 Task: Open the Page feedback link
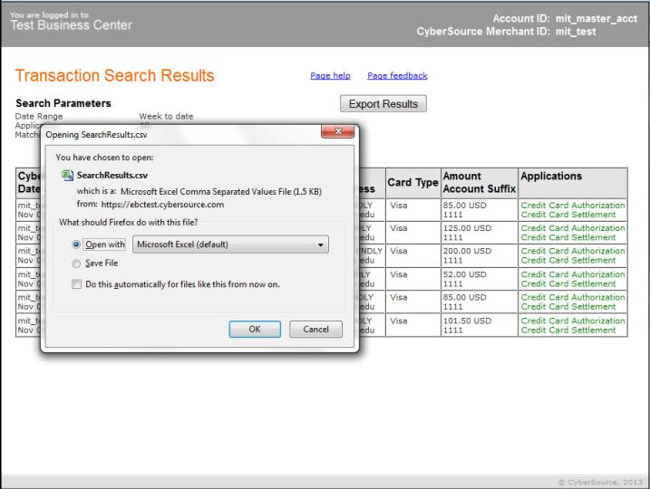coord(397,76)
